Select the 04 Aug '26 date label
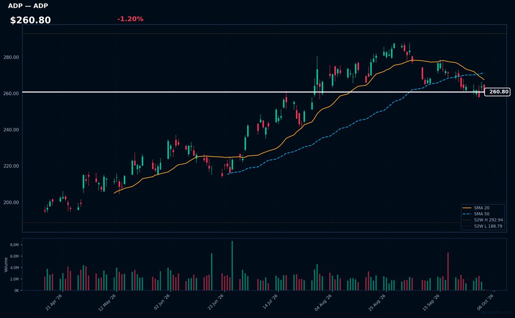Image resolution: width=515 pixels, height=318 pixels. coord(324,303)
